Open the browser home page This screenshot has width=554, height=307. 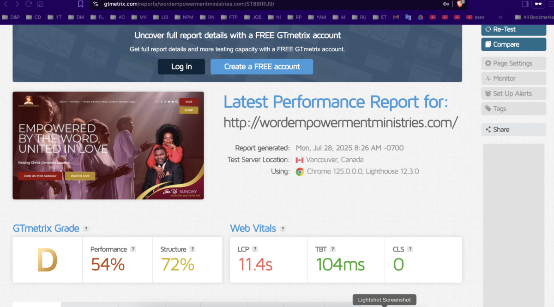pyautogui.click(x=40, y=4)
